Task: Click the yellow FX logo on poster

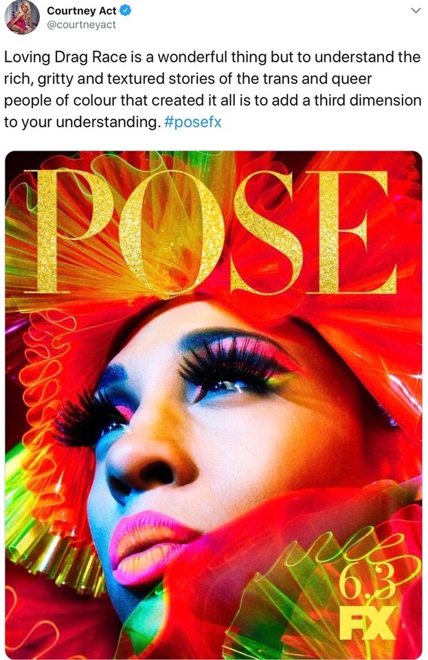Action: (x=366, y=622)
